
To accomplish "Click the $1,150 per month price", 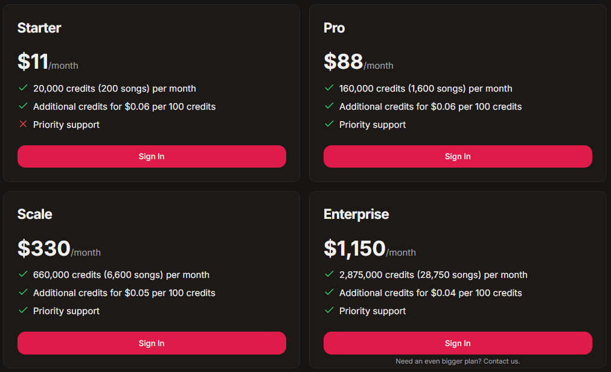I will (369, 248).
